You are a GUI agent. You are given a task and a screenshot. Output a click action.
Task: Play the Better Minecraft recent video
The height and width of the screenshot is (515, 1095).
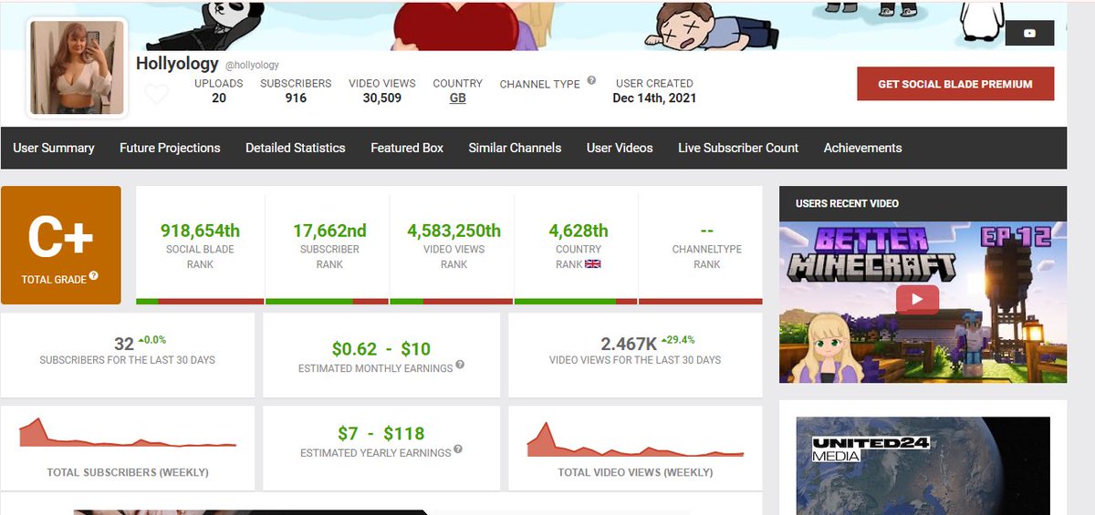[x=917, y=299]
